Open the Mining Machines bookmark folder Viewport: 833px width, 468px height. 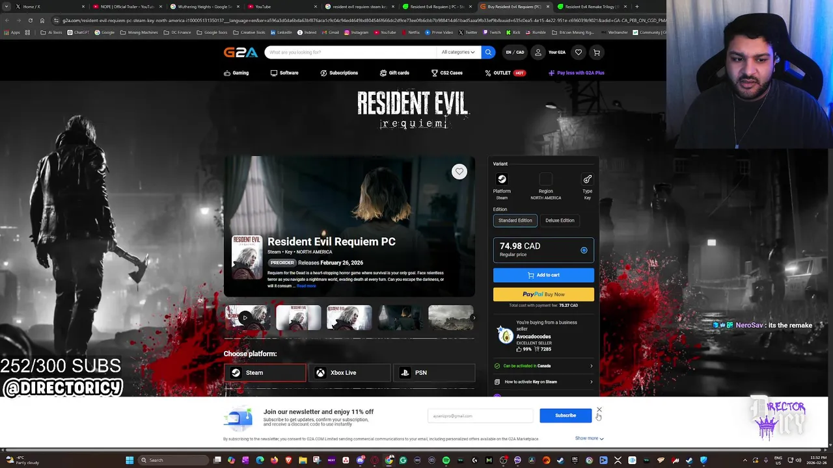click(139, 32)
